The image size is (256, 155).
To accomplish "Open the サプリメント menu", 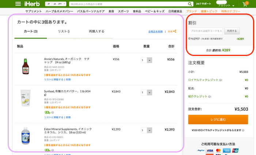I will (x=34, y=11).
